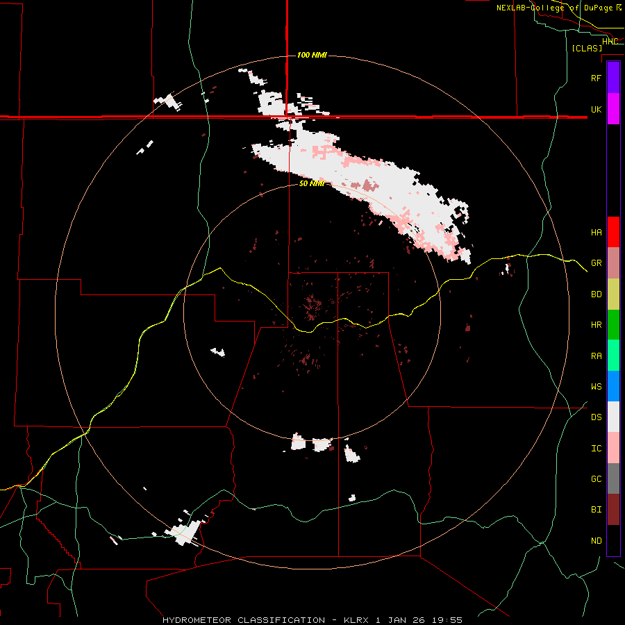Click the 19:55 timestamp in the footer

coord(448,620)
